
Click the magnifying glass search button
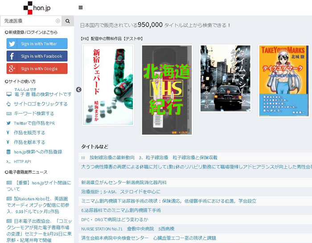pos(68,21)
